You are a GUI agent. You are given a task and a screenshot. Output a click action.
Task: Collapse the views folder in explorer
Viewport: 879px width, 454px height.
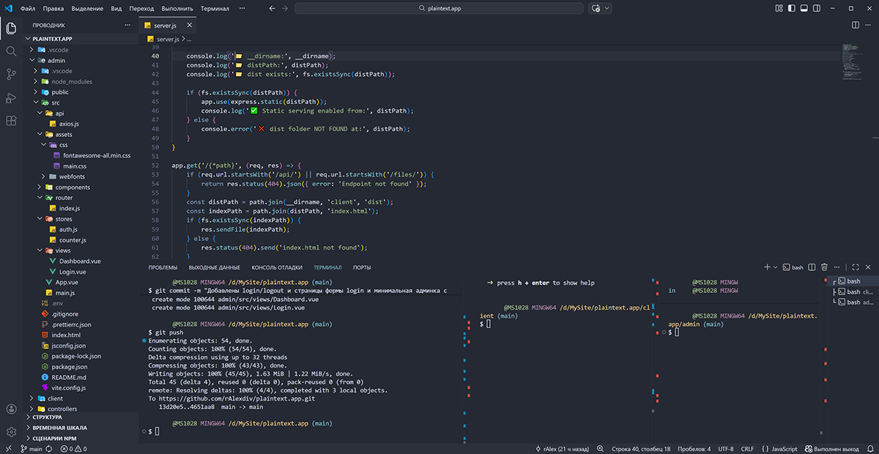[x=62, y=250]
